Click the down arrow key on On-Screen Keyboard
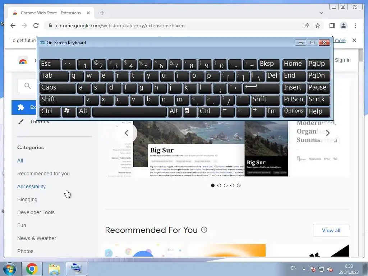The height and width of the screenshot is (276, 368). tap(242, 111)
